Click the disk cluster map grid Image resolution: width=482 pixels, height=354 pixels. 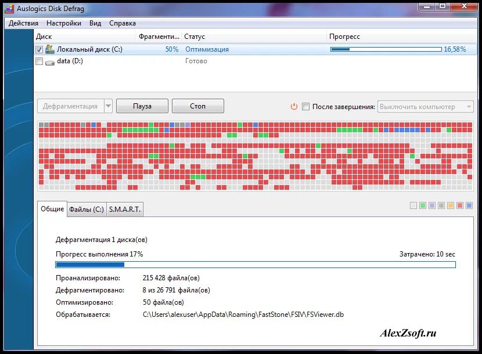click(256, 156)
